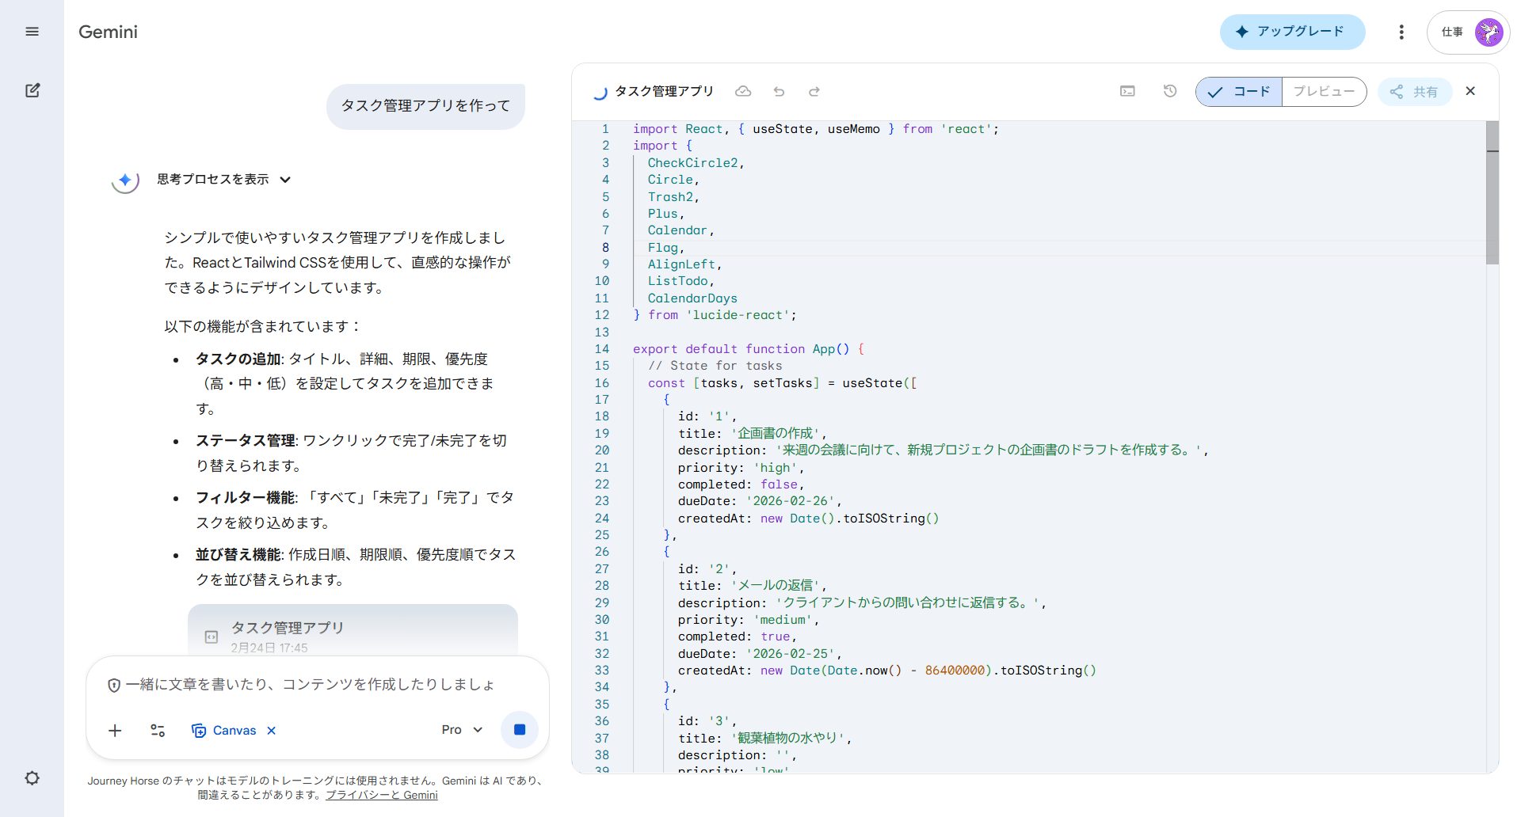Undo the last Canvas edit
This screenshot has height=817, width=1521.
click(779, 91)
